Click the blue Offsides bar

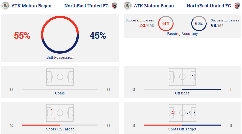pos(201,89)
